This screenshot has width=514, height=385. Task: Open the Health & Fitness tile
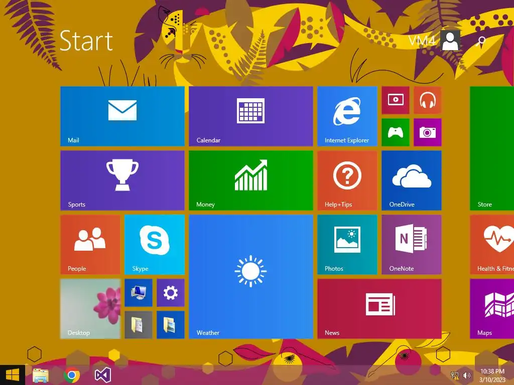[492, 245]
